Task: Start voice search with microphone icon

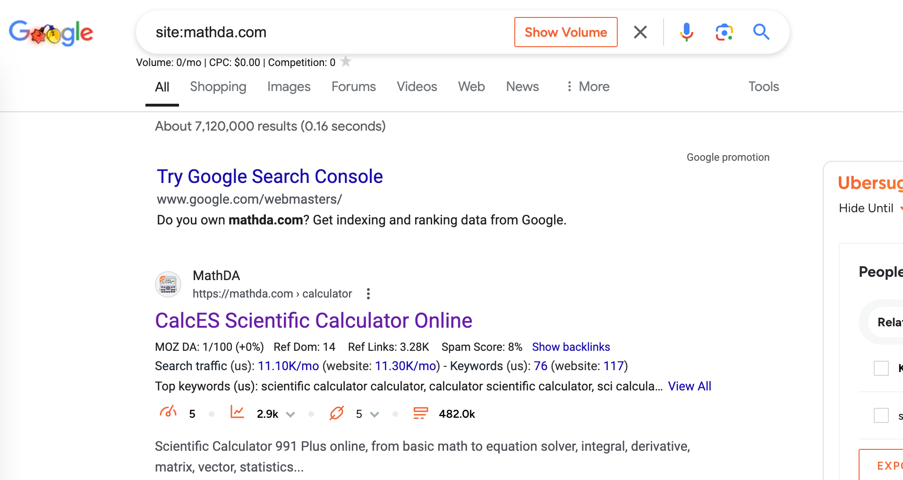Action: point(687,32)
